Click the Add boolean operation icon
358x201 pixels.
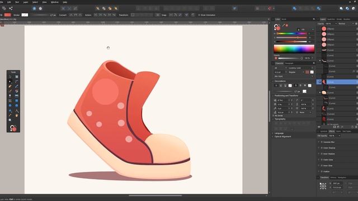pyautogui.click(x=295, y=8)
